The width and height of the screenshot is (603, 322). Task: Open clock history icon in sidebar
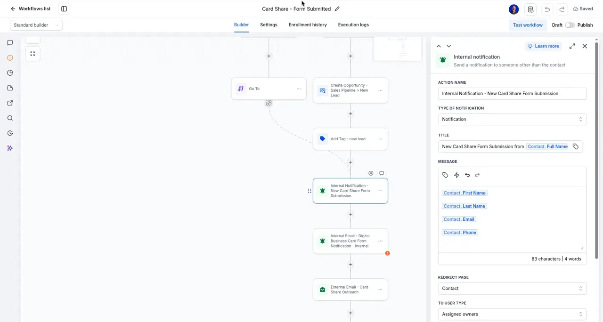point(10,133)
